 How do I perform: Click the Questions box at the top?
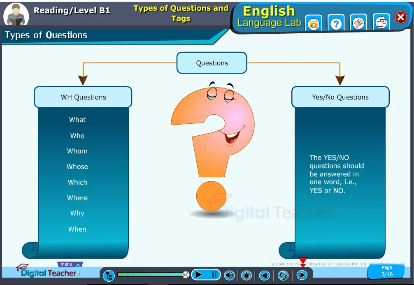pyautogui.click(x=212, y=63)
